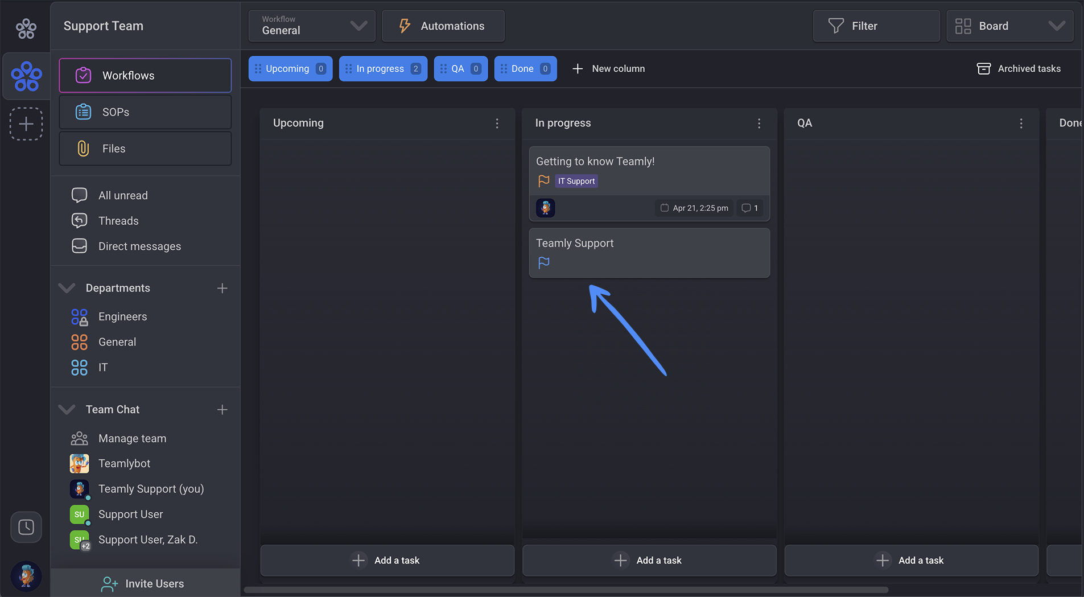The height and width of the screenshot is (597, 1084).
Task: Toggle the In progress column chip
Action: (x=383, y=68)
